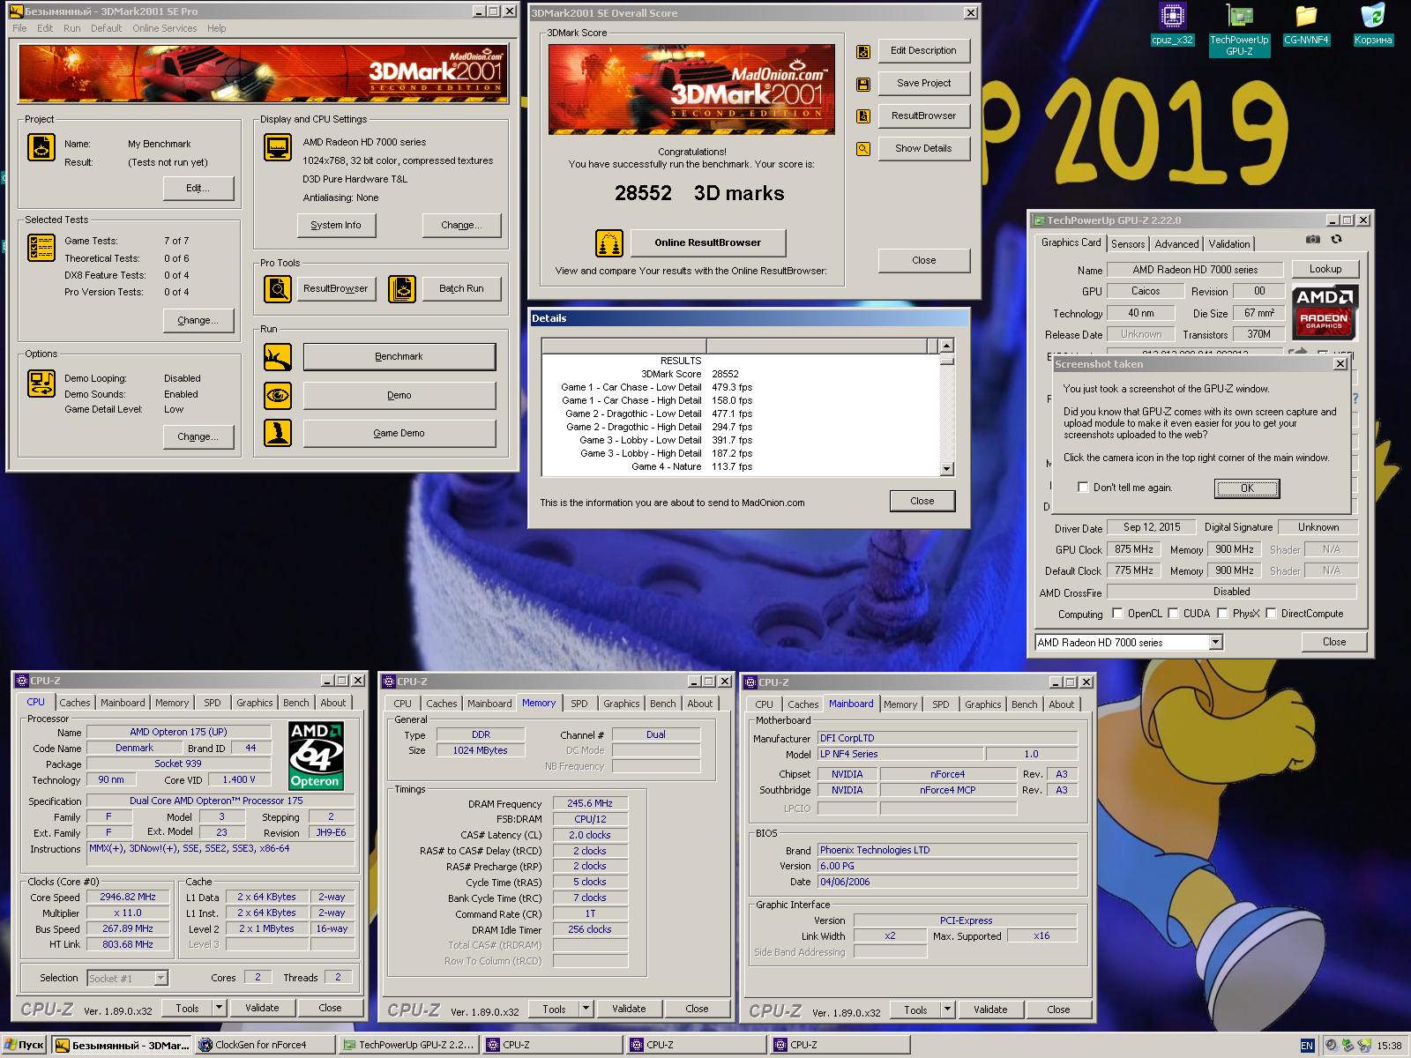Click the floppy Save Project icon
This screenshot has width=1411, height=1058.
(x=863, y=84)
